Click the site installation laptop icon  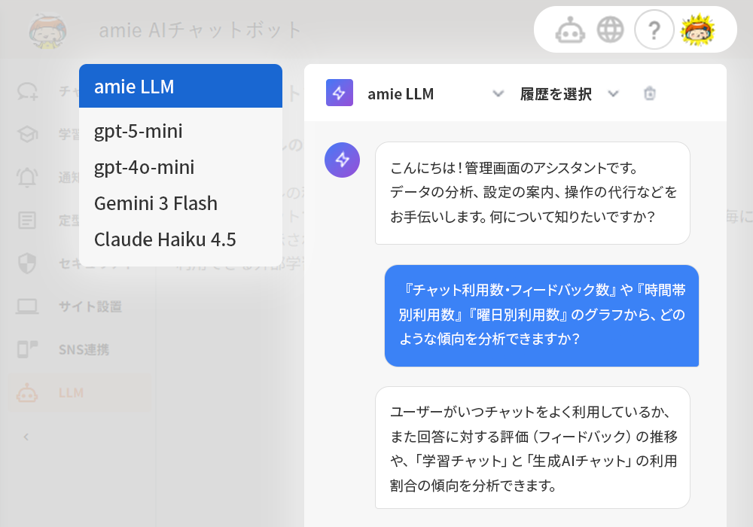(27, 306)
